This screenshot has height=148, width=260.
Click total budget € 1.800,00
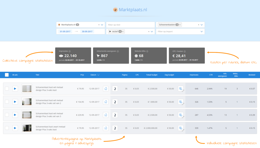[x=153, y=102]
